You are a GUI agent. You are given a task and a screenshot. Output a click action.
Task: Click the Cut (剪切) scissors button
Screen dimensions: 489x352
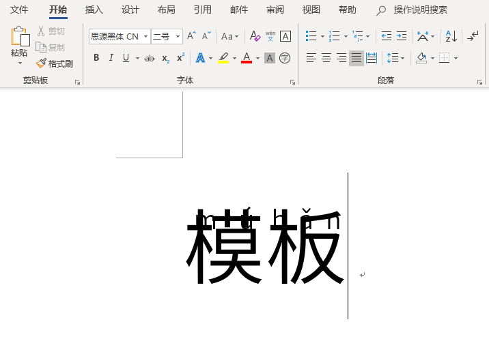(x=51, y=31)
